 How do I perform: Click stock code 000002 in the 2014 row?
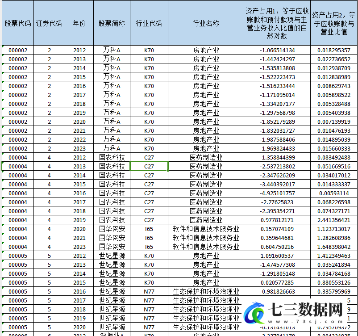coord(18,68)
